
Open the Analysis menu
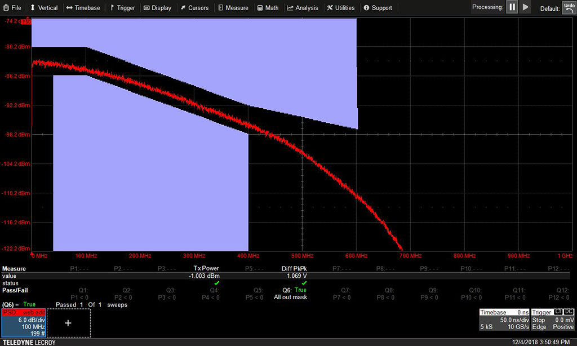(303, 8)
